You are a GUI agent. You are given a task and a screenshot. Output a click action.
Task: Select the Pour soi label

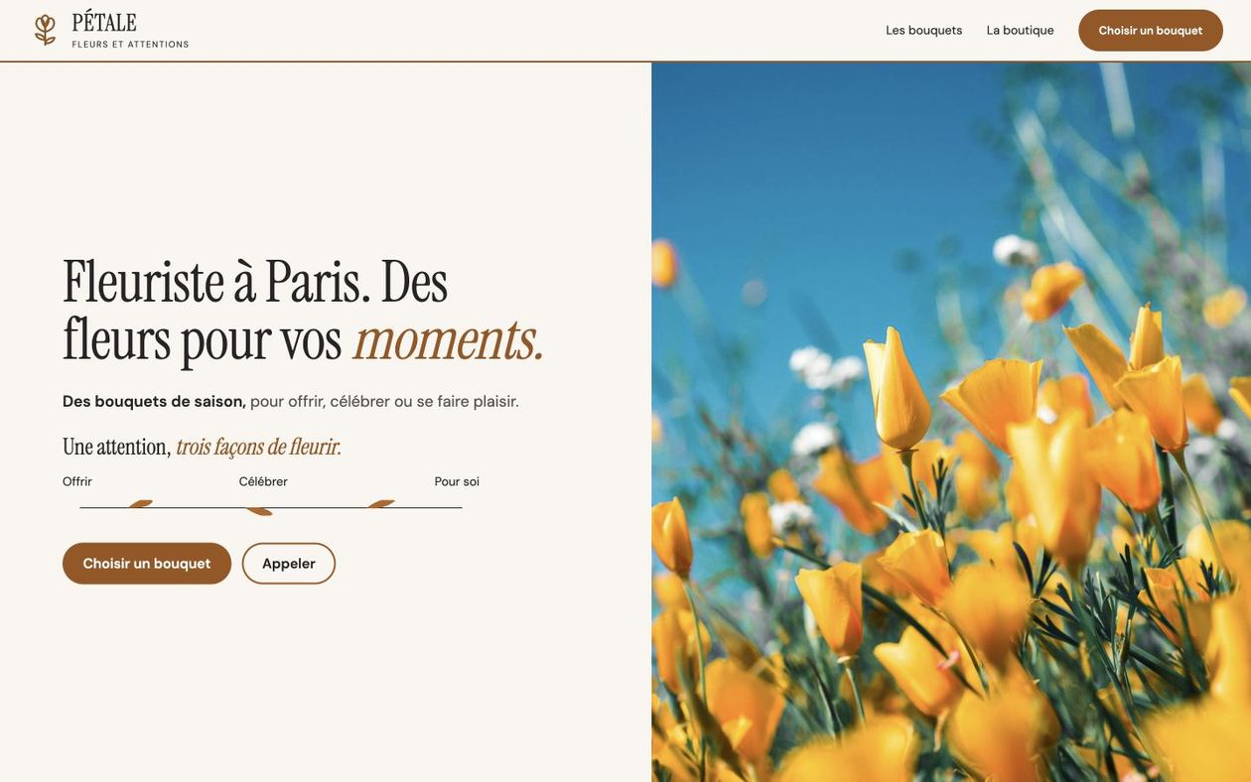[457, 481]
